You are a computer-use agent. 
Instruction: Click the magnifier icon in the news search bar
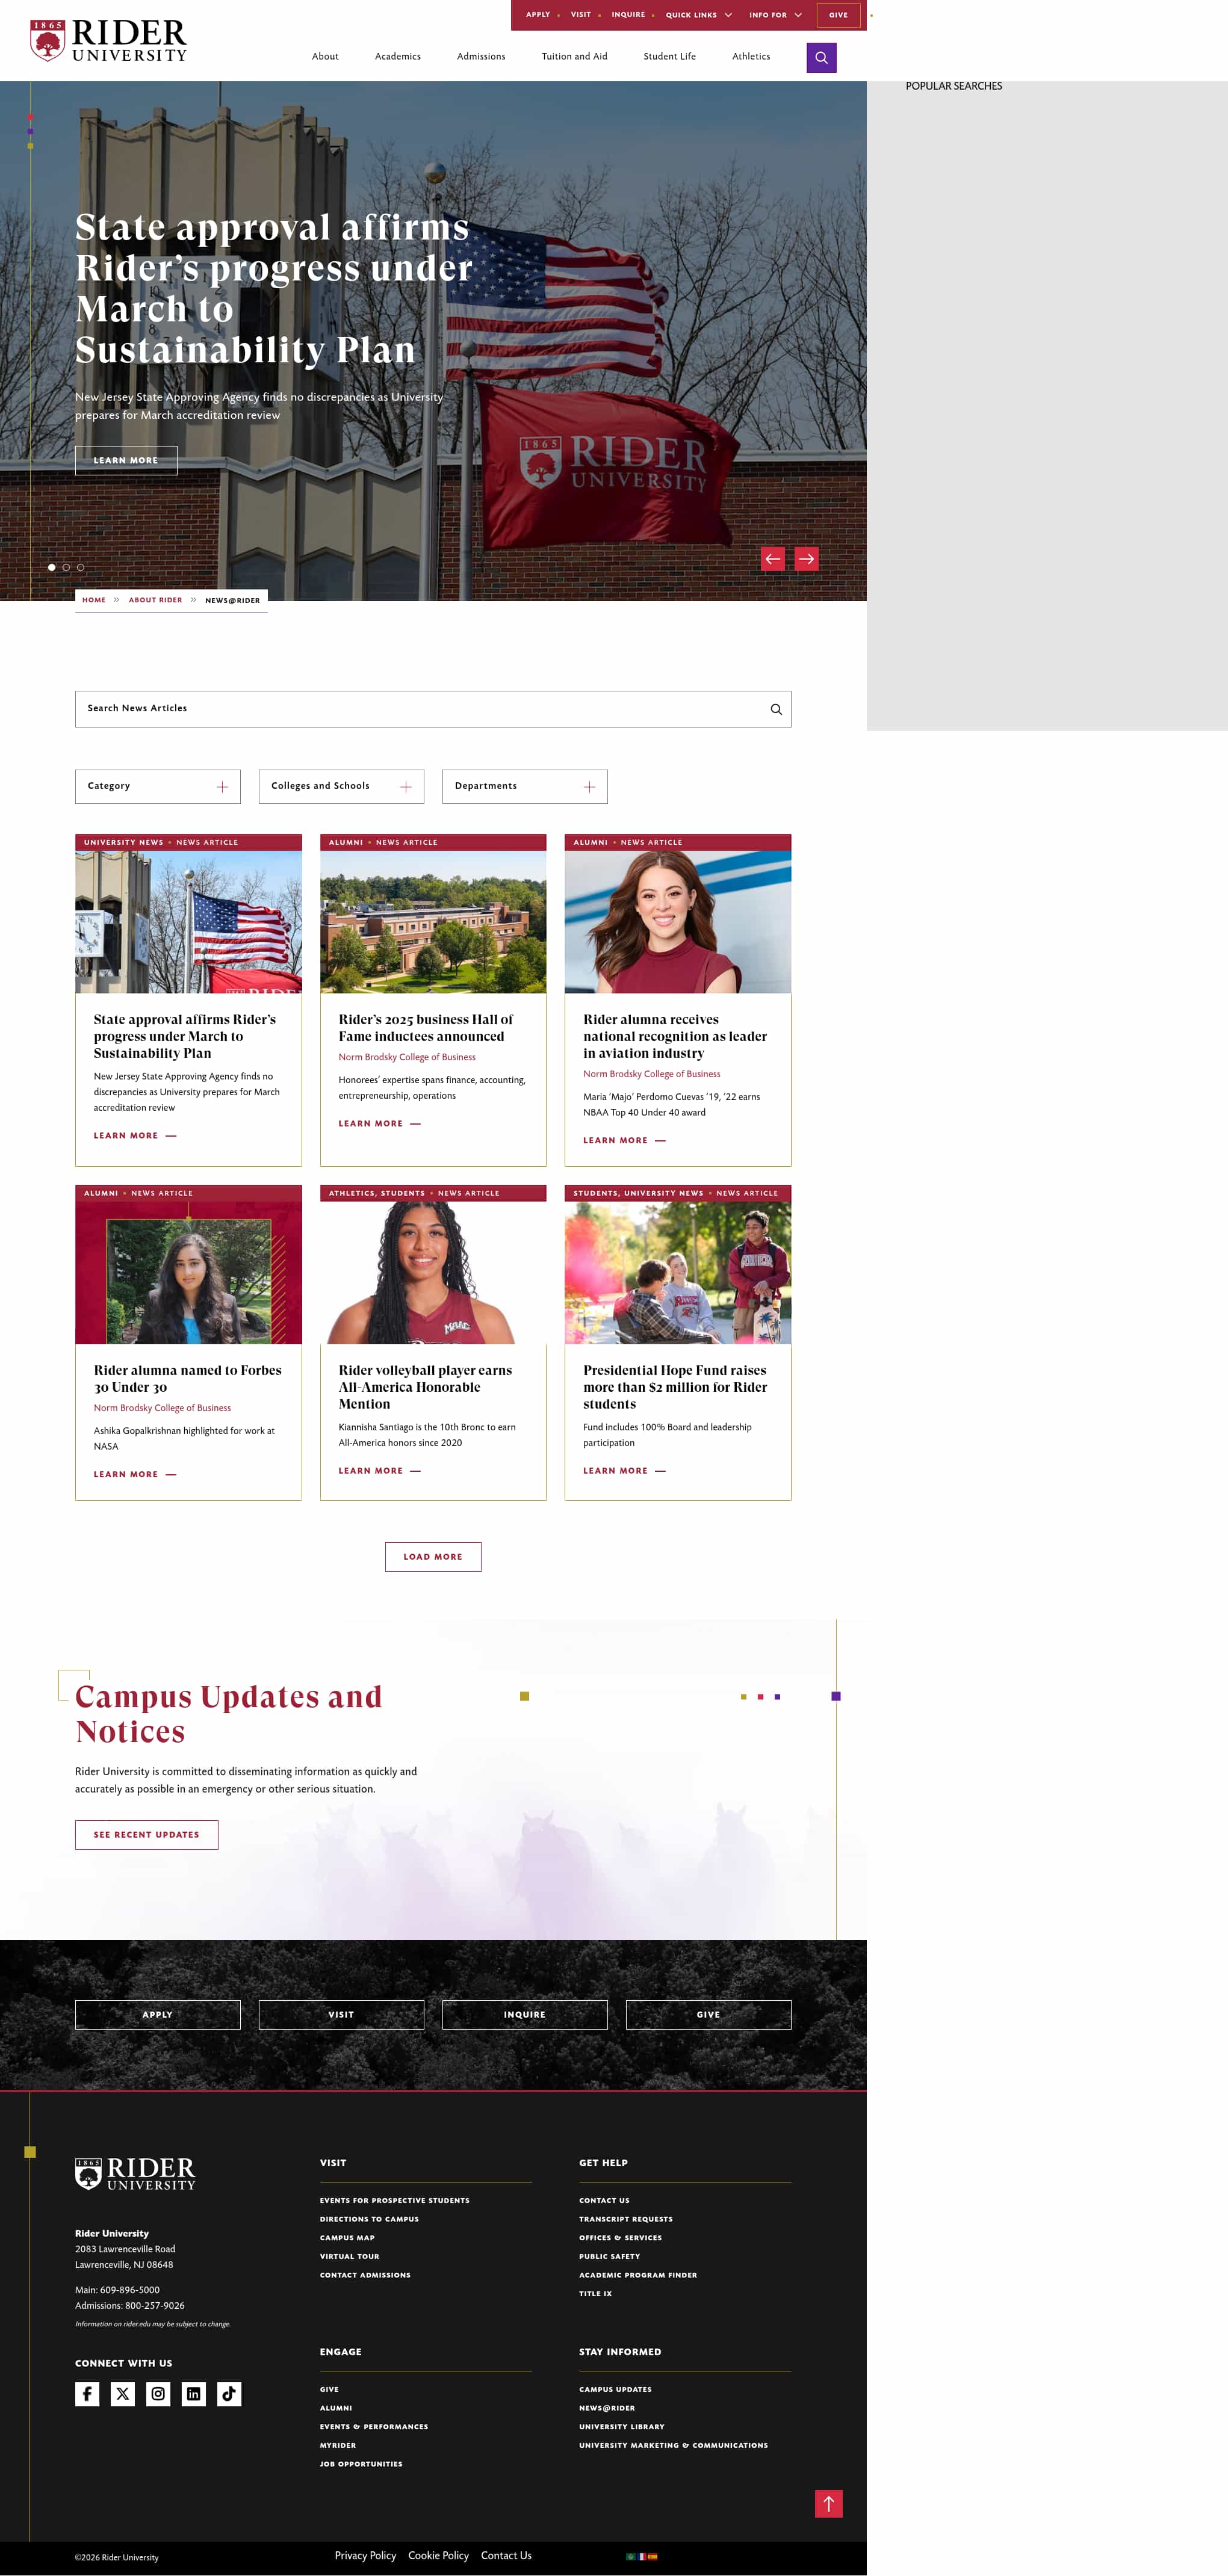[x=776, y=709]
